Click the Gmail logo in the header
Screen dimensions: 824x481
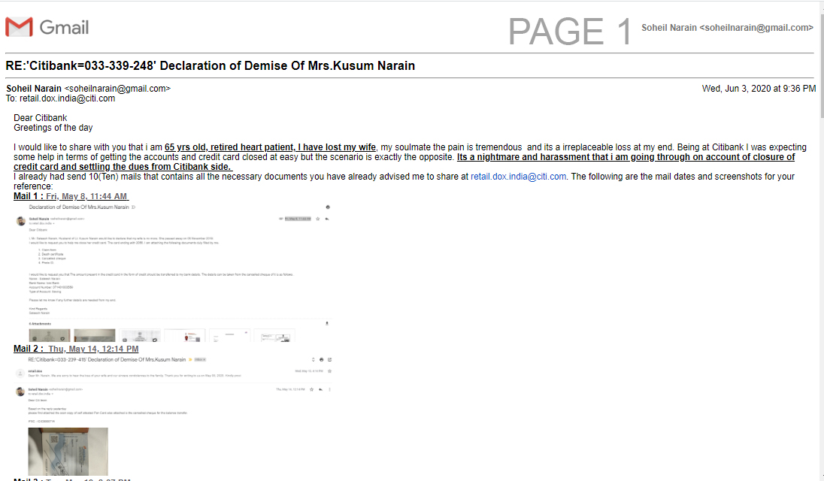pyautogui.click(x=47, y=28)
